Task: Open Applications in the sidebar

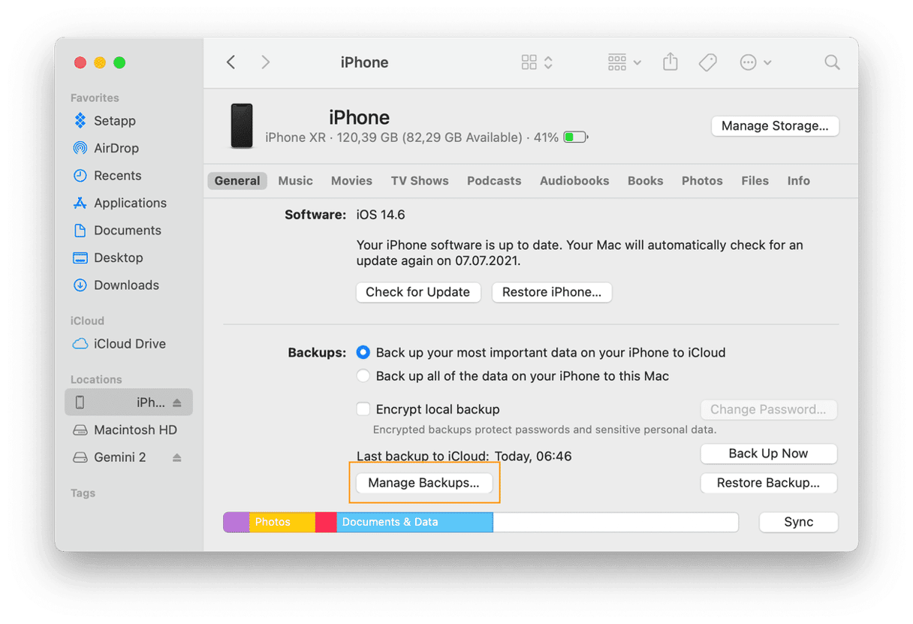Action: [x=130, y=203]
